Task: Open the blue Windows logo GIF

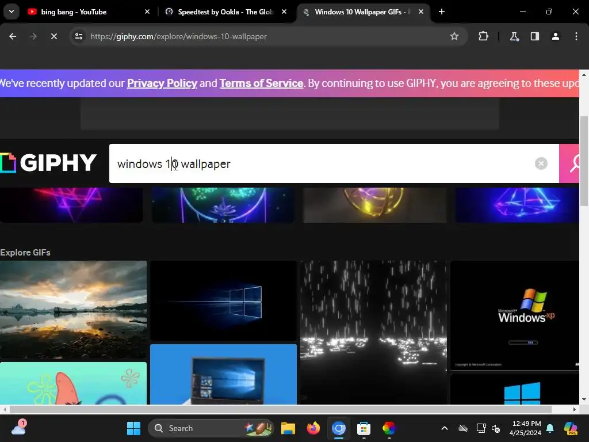Action: [x=515, y=390]
